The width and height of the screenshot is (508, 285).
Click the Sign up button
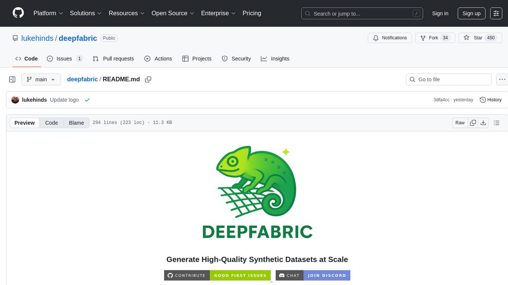(x=471, y=13)
